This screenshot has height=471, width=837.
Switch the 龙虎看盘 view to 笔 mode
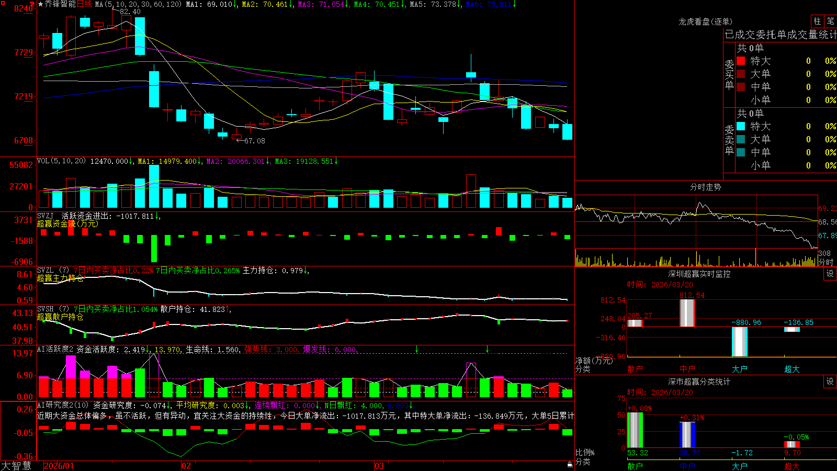click(830, 21)
